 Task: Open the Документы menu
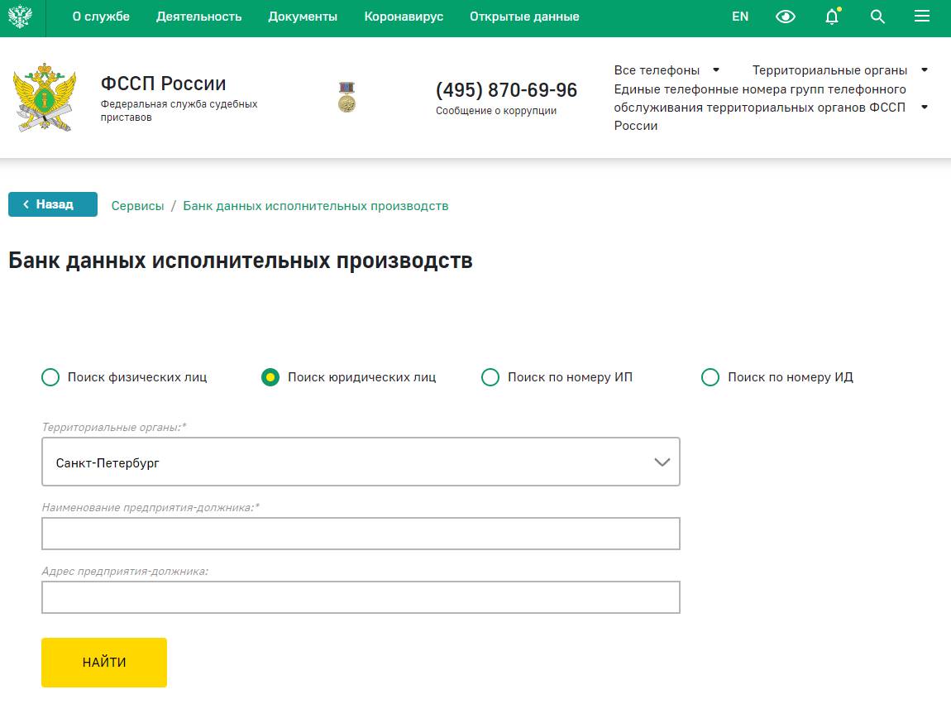(x=303, y=17)
